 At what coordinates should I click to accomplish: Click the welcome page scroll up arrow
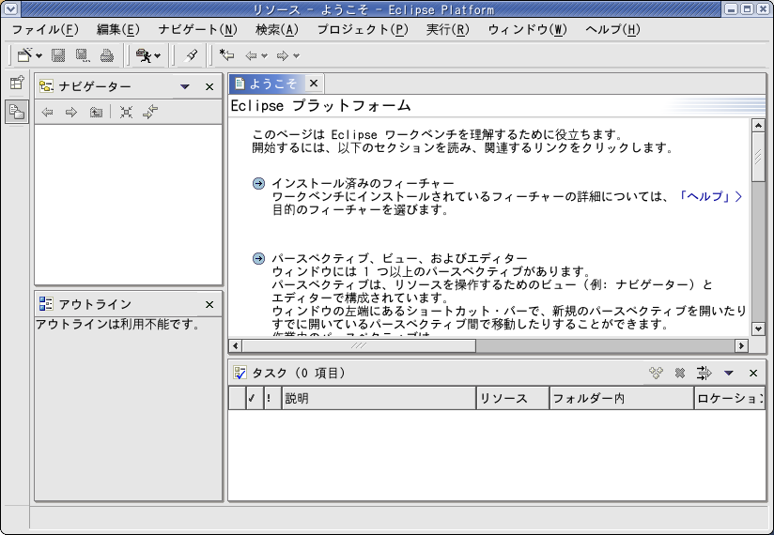(x=758, y=125)
